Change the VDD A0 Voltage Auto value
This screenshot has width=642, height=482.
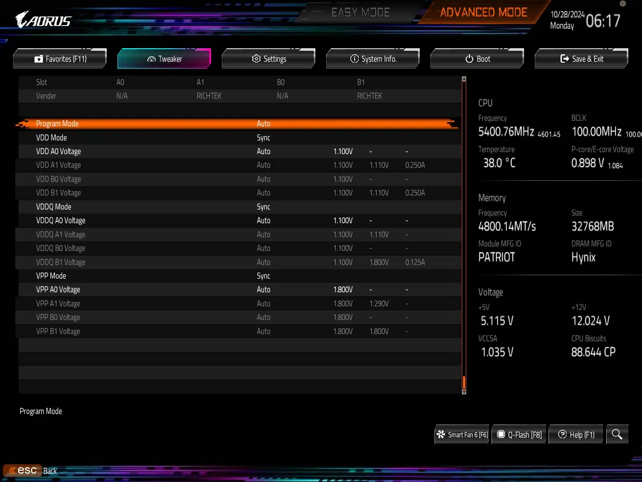pyautogui.click(x=264, y=151)
